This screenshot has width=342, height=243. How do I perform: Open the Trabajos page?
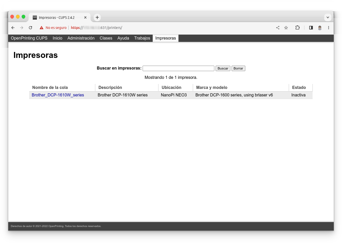coord(142,38)
